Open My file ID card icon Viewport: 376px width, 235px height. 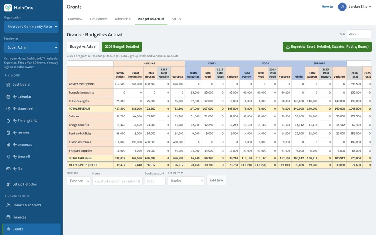click(8, 168)
